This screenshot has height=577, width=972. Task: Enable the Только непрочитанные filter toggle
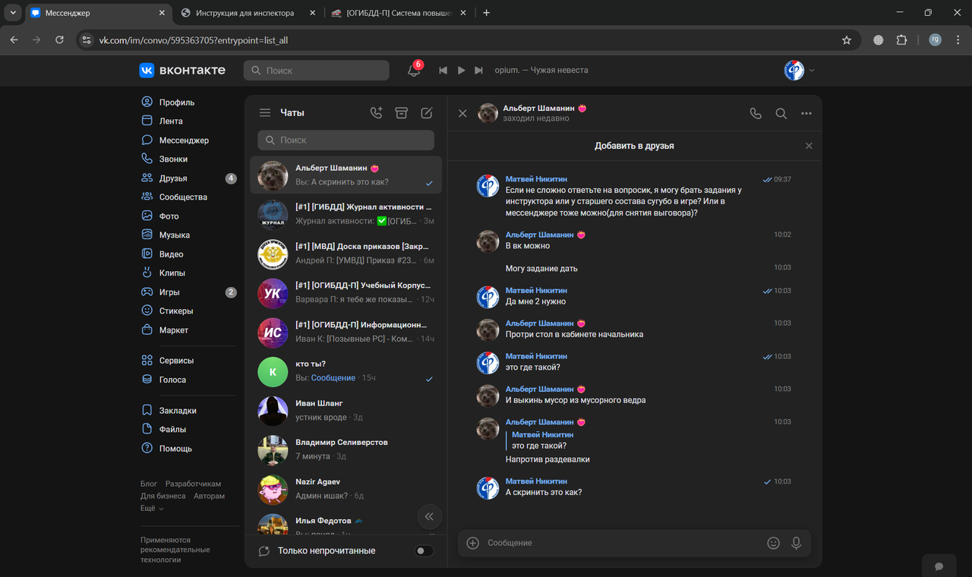point(424,550)
